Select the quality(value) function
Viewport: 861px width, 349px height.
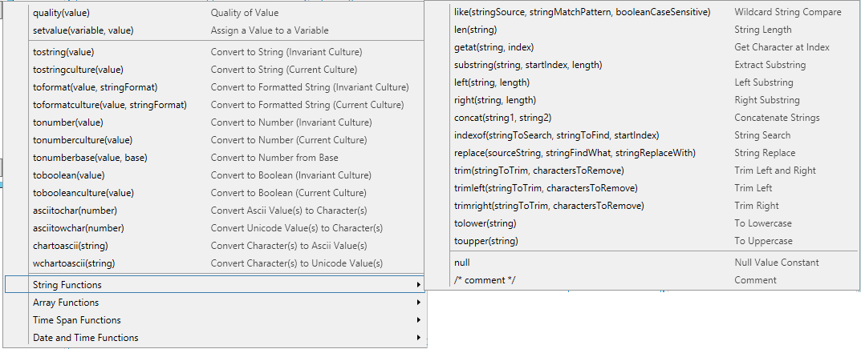click(63, 13)
